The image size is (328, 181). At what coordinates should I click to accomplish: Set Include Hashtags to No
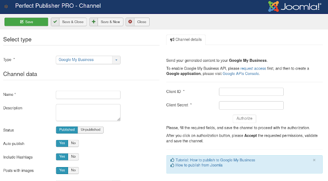tap(73, 156)
